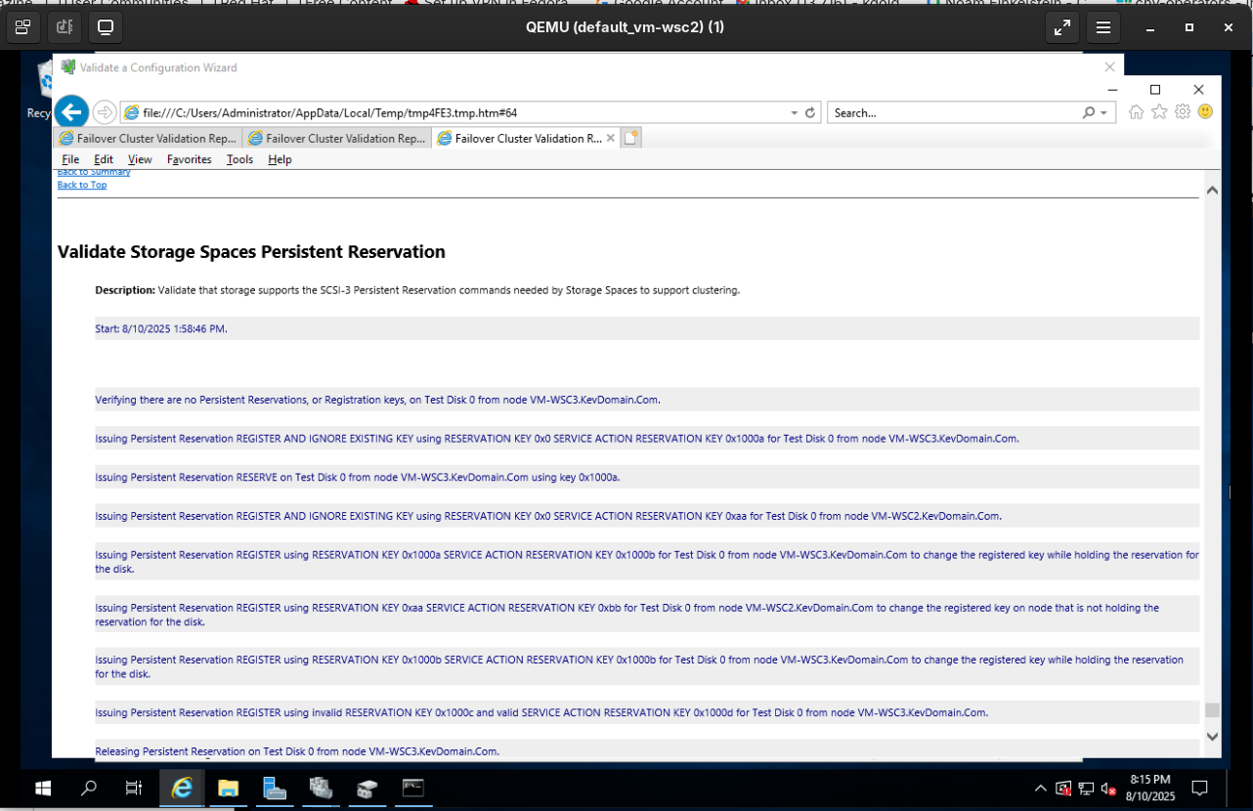Expand the address bar URL dropdown

coord(795,113)
